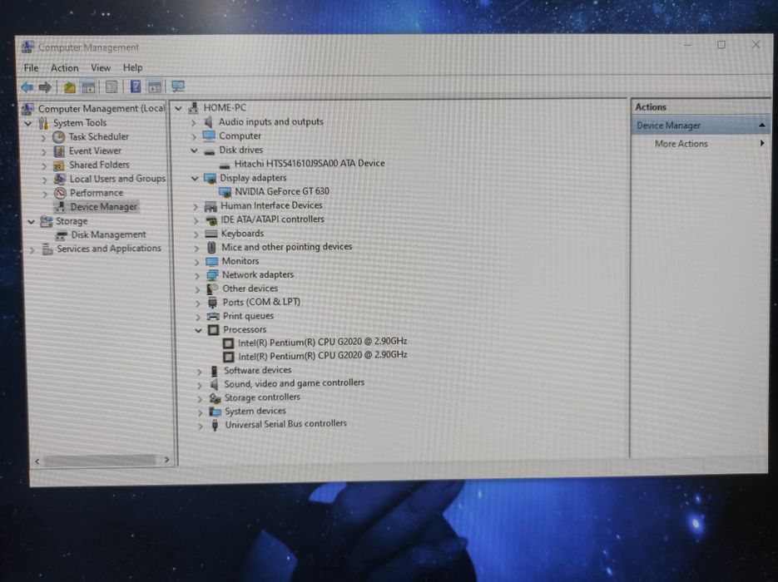Collapse the System Tools node
This screenshot has width=778, height=582.
click(28, 123)
